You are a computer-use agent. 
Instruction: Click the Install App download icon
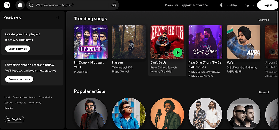(x=221, y=5)
